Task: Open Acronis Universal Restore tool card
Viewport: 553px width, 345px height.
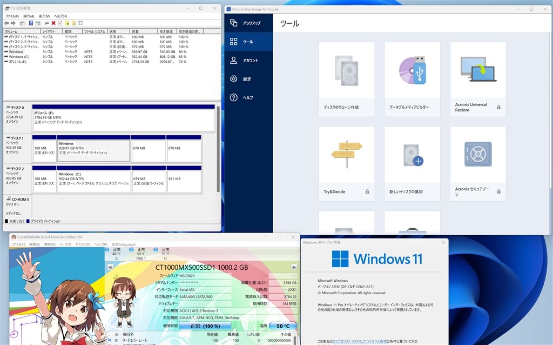Action: click(478, 79)
